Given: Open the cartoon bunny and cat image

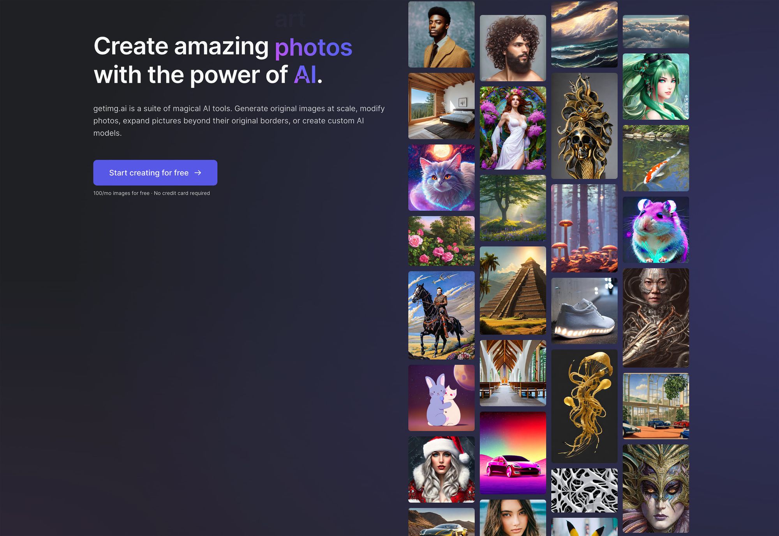Looking at the screenshot, I should pos(441,398).
